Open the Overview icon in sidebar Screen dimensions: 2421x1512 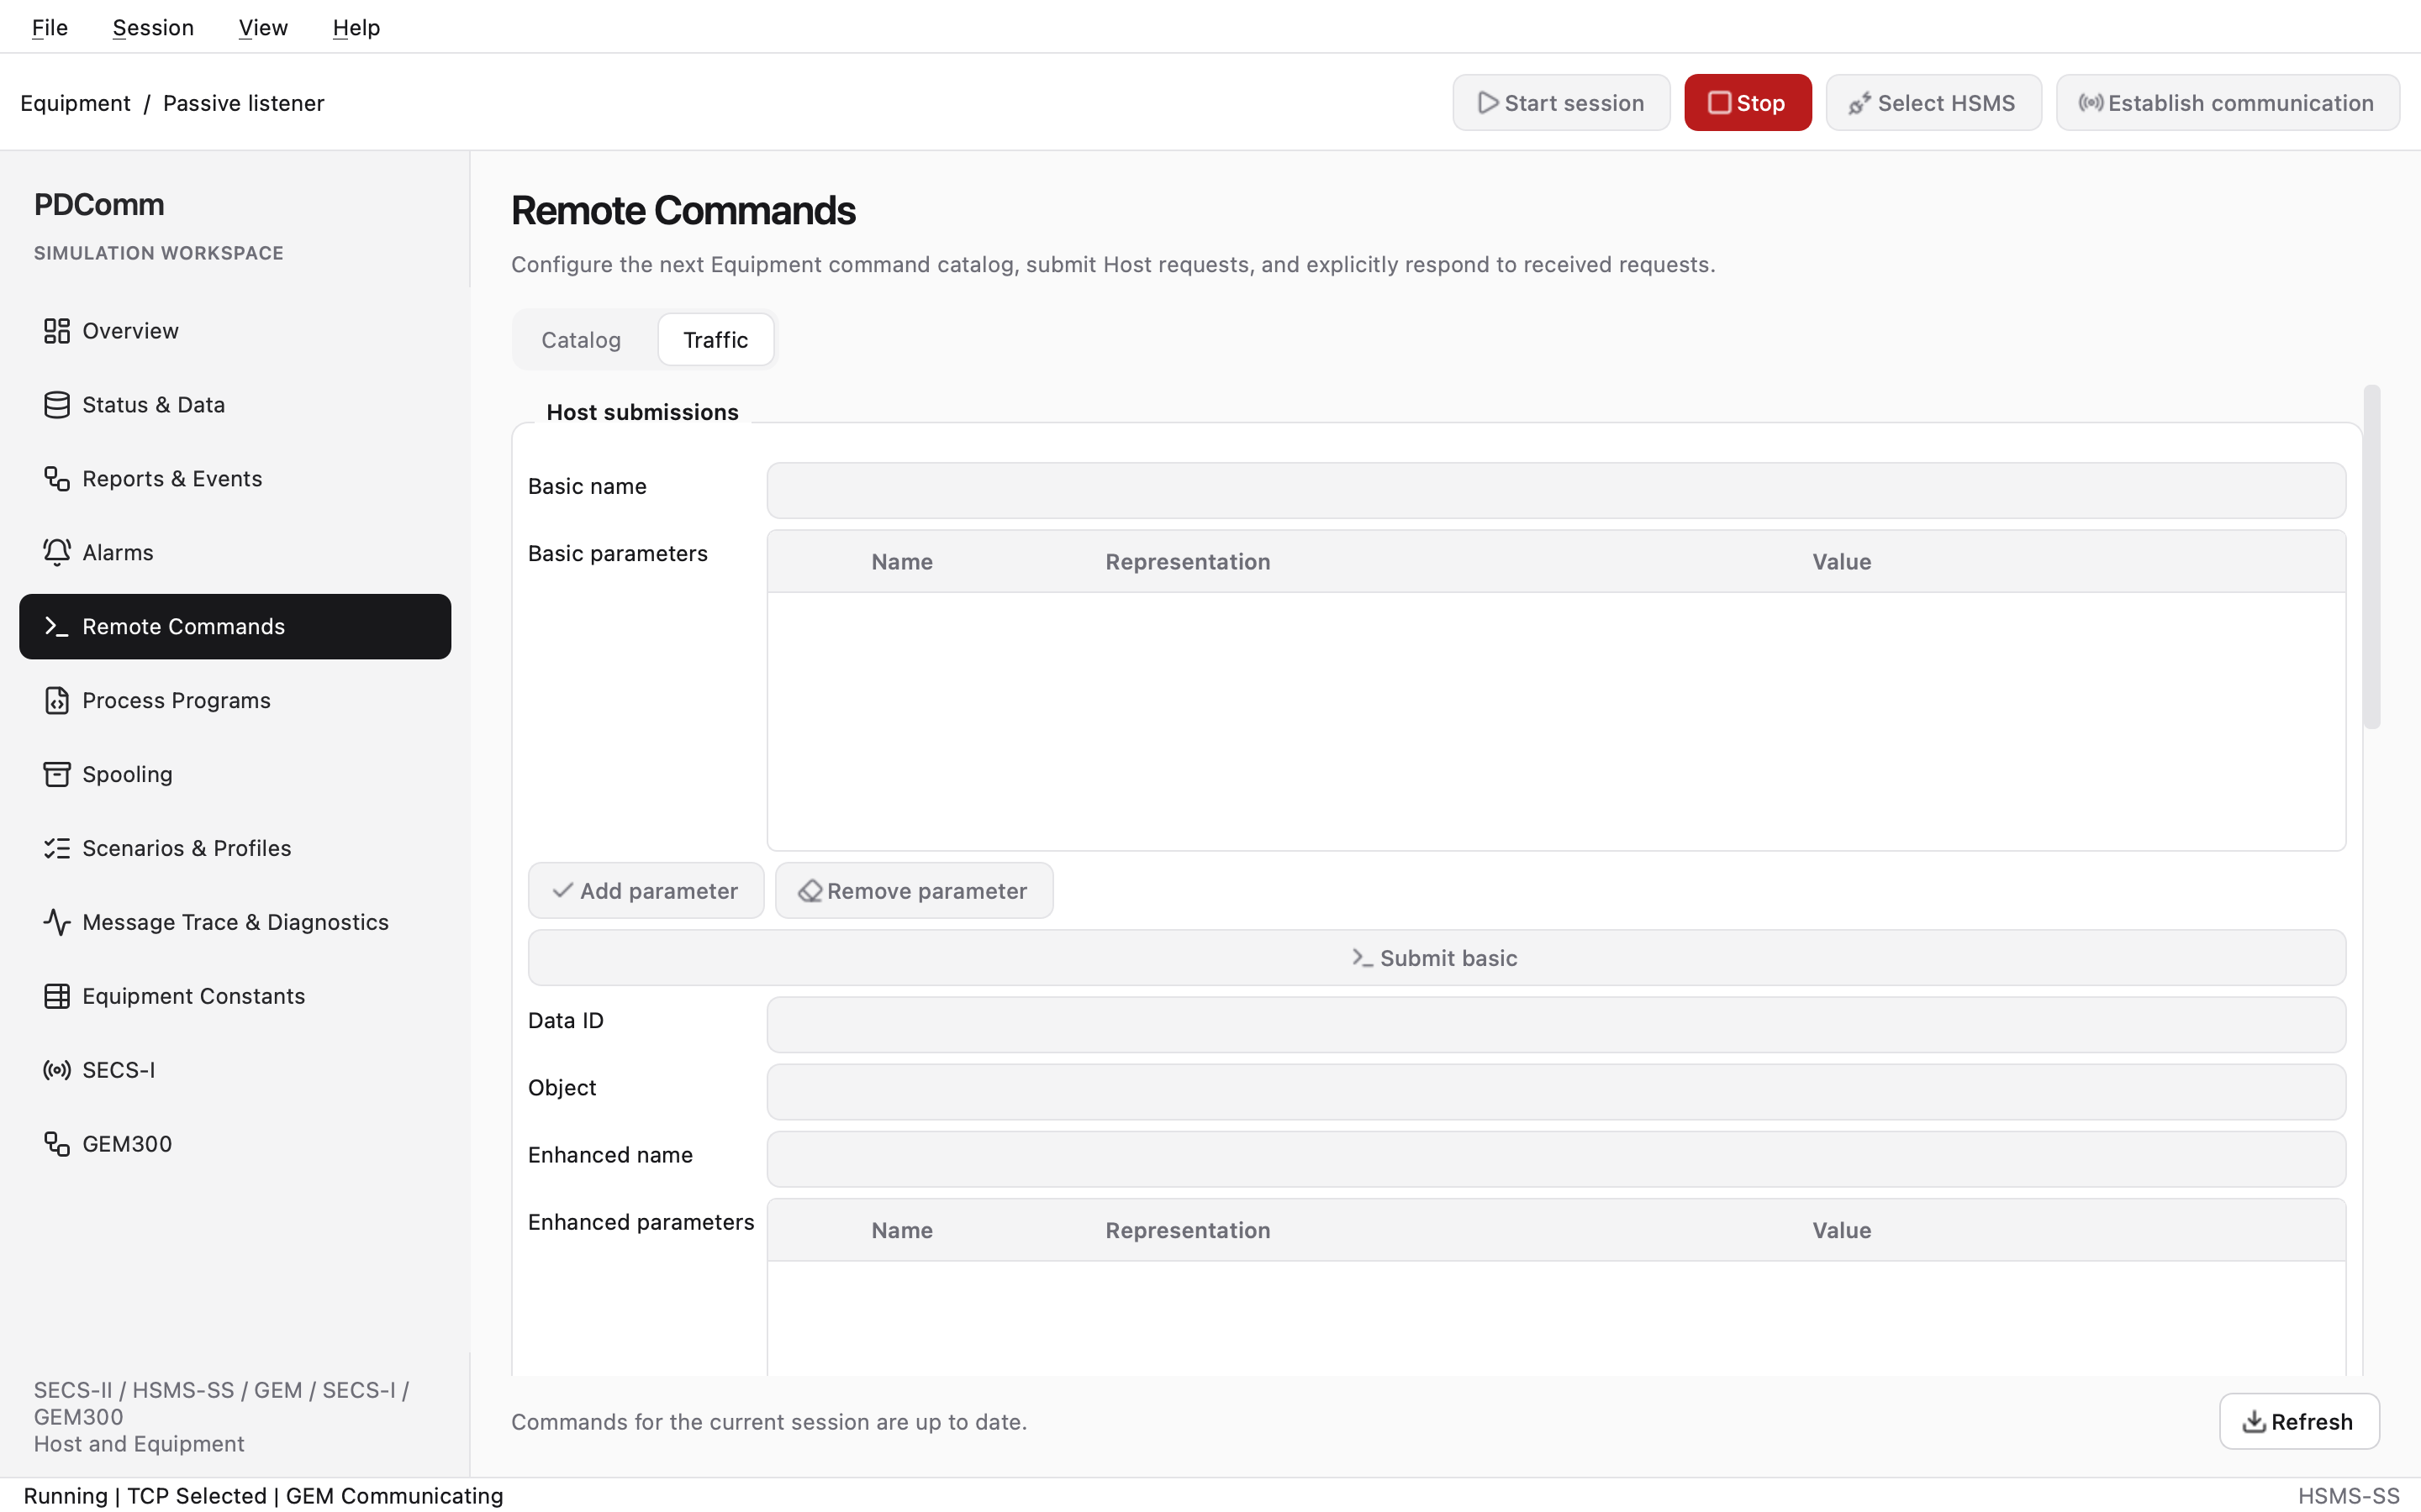coord(56,331)
